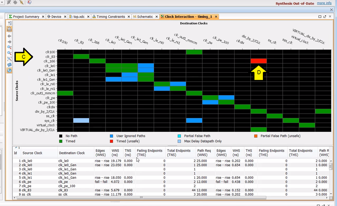Toggle the highlighted hide-clocks icon in the sidebar
Viewport: 337px width, 206px height.
[9, 29]
